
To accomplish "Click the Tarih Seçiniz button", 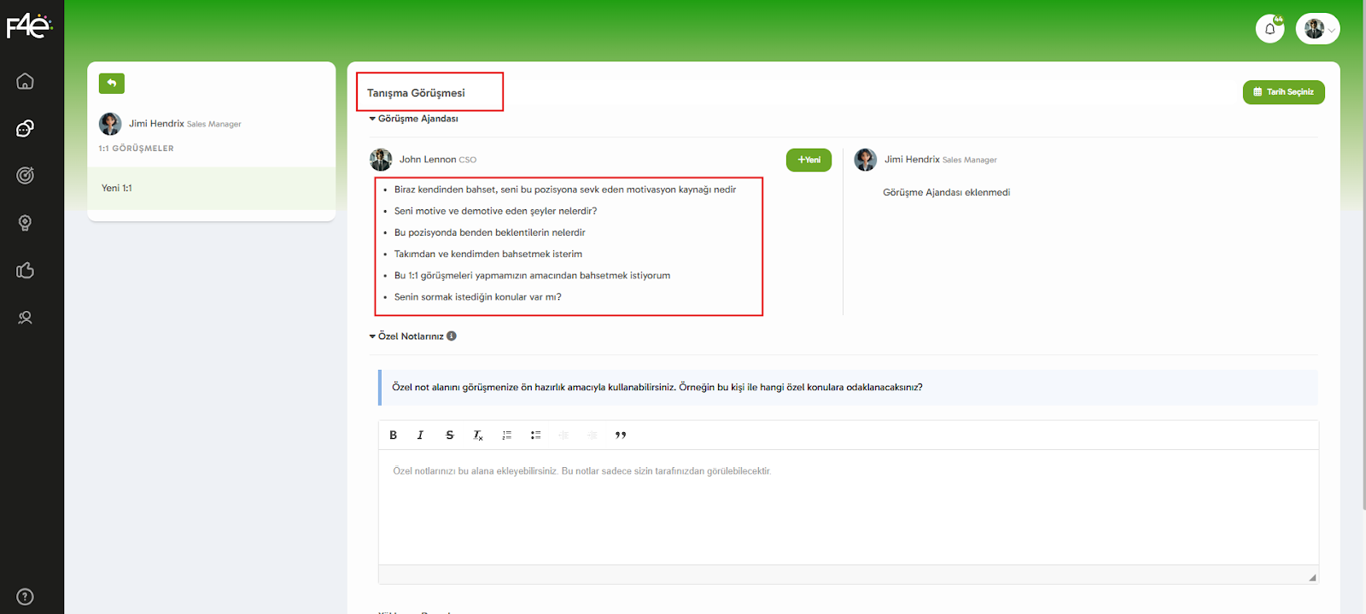I will (x=1283, y=92).
